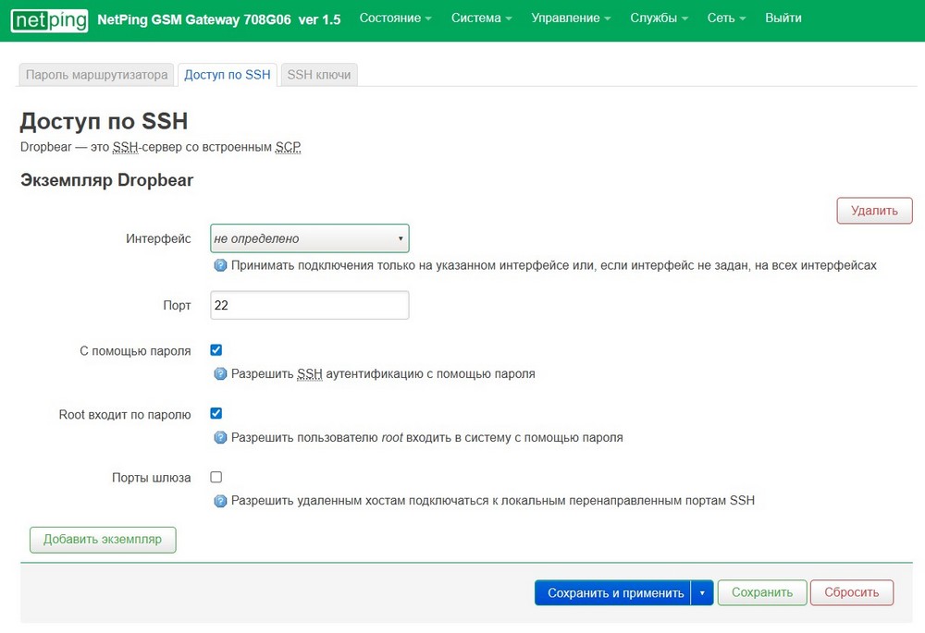
Task: Disable 'Root входит по паролю' checkbox
Action: pyautogui.click(x=216, y=414)
